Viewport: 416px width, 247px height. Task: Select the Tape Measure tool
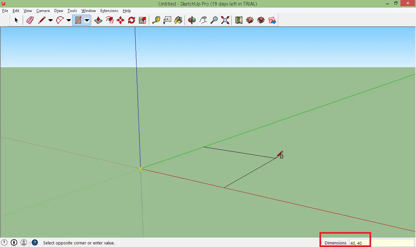(x=156, y=20)
